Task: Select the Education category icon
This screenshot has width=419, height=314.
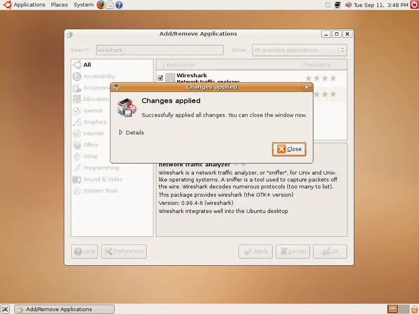Action: 76,99
